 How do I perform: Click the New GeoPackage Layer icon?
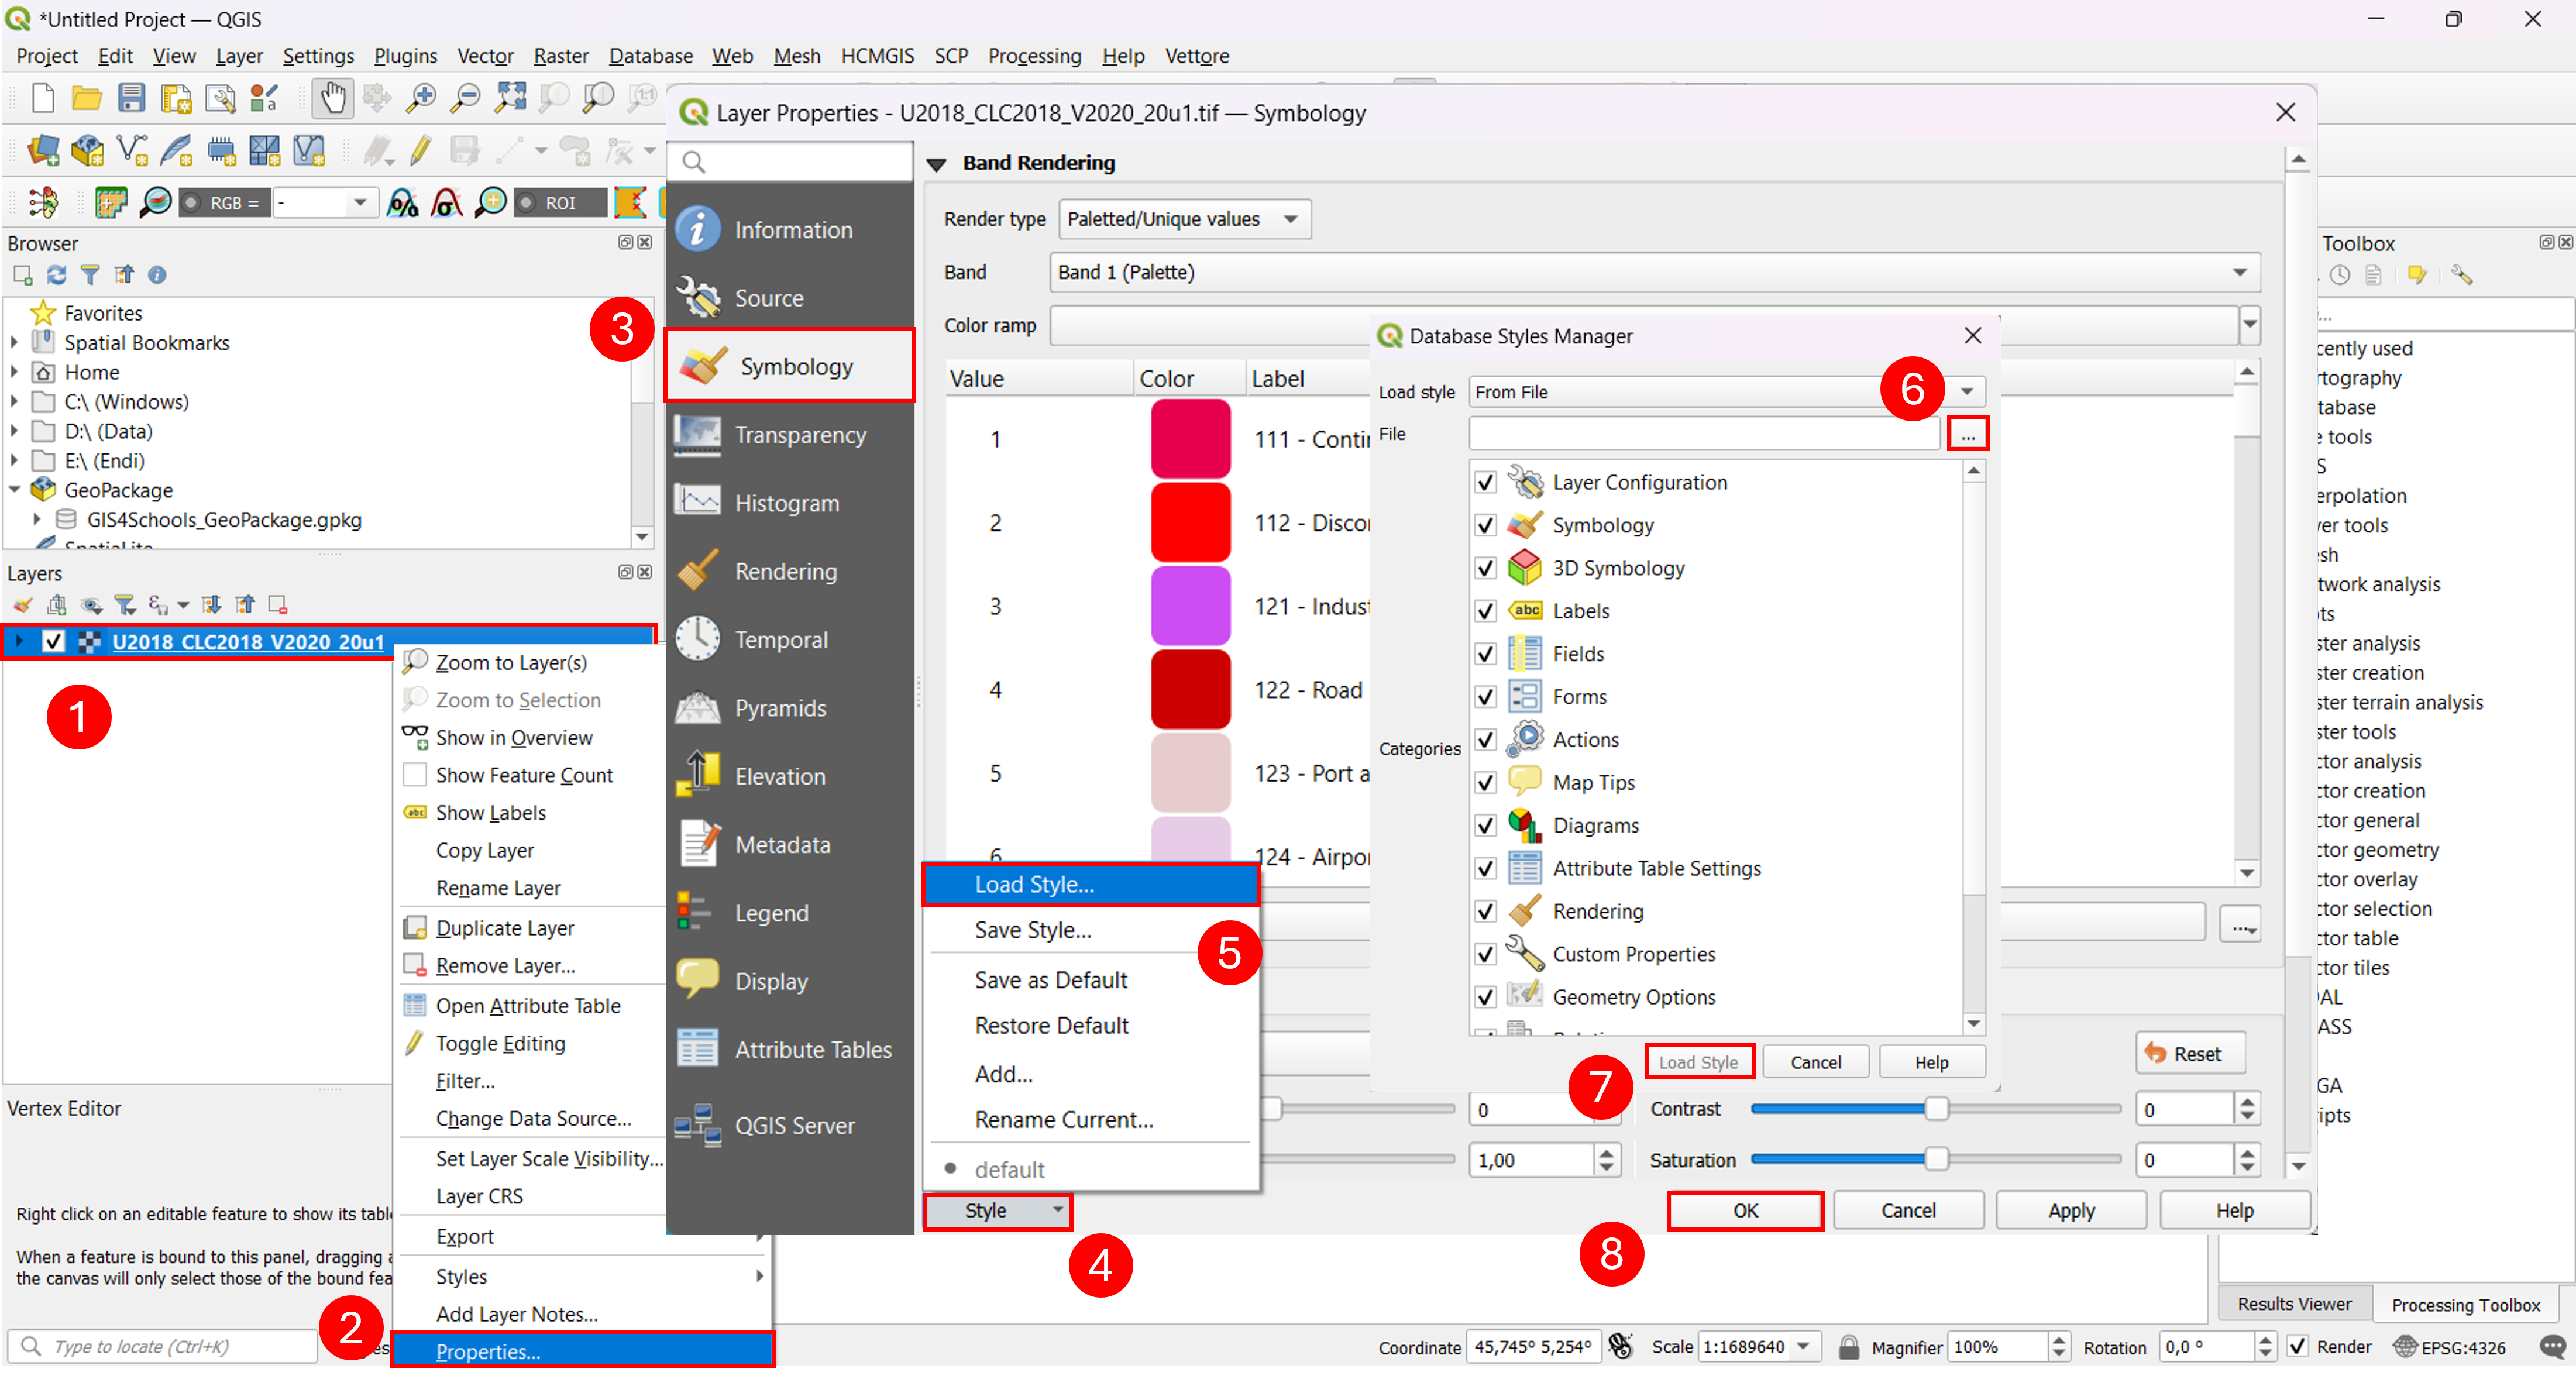coord(87,151)
